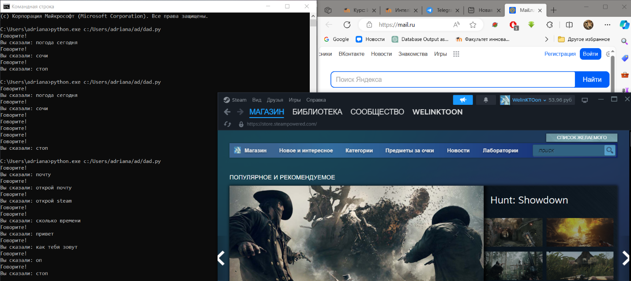
Task: Focus the Поиск Яндекса search field
Action: [453, 80]
